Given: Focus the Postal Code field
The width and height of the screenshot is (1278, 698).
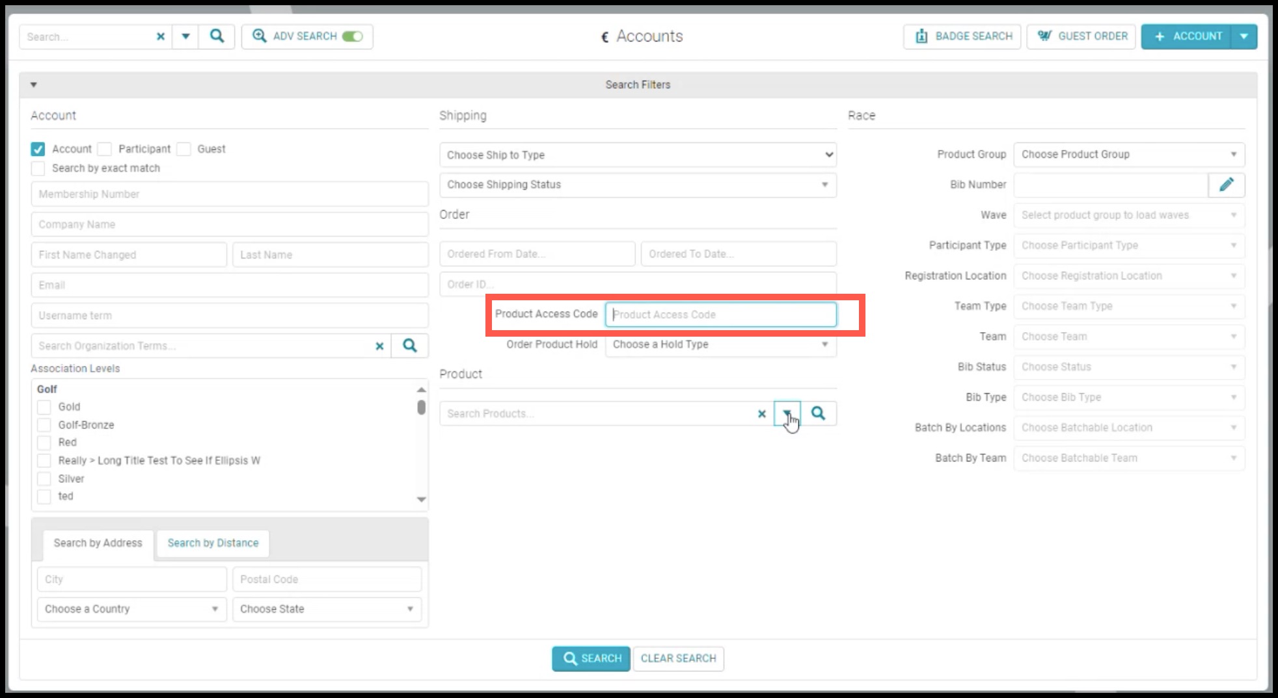Looking at the screenshot, I should click(x=327, y=579).
